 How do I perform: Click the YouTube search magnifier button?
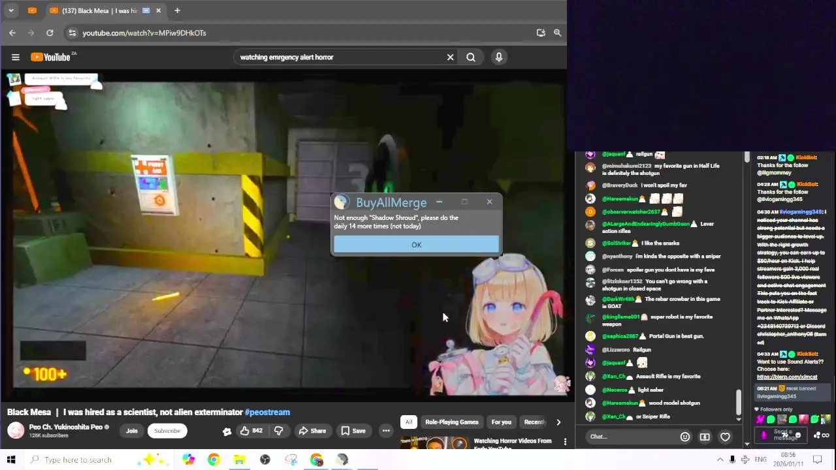pyautogui.click(x=470, y=57)
